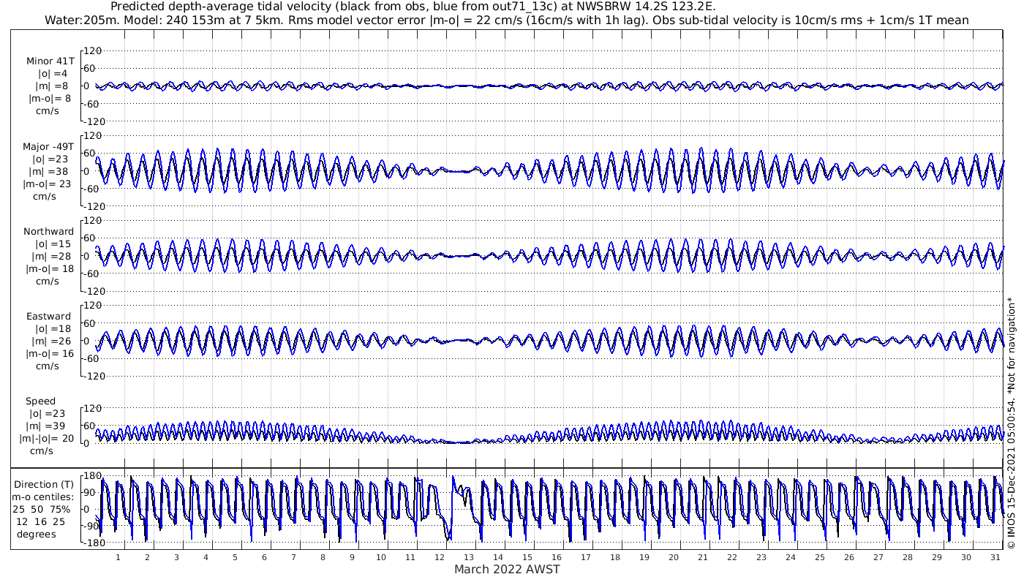The width and height of the screenshot is (1024, 585).
Task: Select the 'Speed' panel label
Action: [40, 401]
